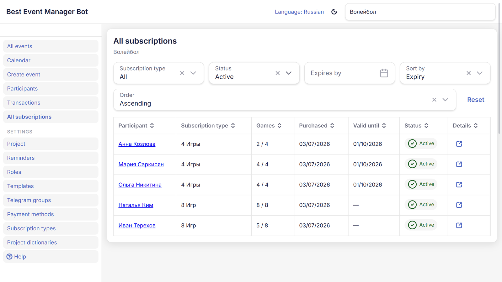
Task: Toggle dark mode moon icon
Action: (334, 12)
